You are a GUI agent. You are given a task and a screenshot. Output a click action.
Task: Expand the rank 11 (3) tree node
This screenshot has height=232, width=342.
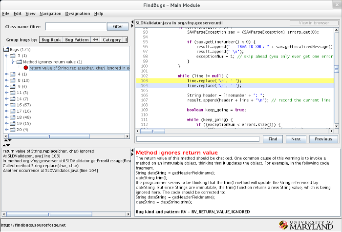(x=6, y=93)
